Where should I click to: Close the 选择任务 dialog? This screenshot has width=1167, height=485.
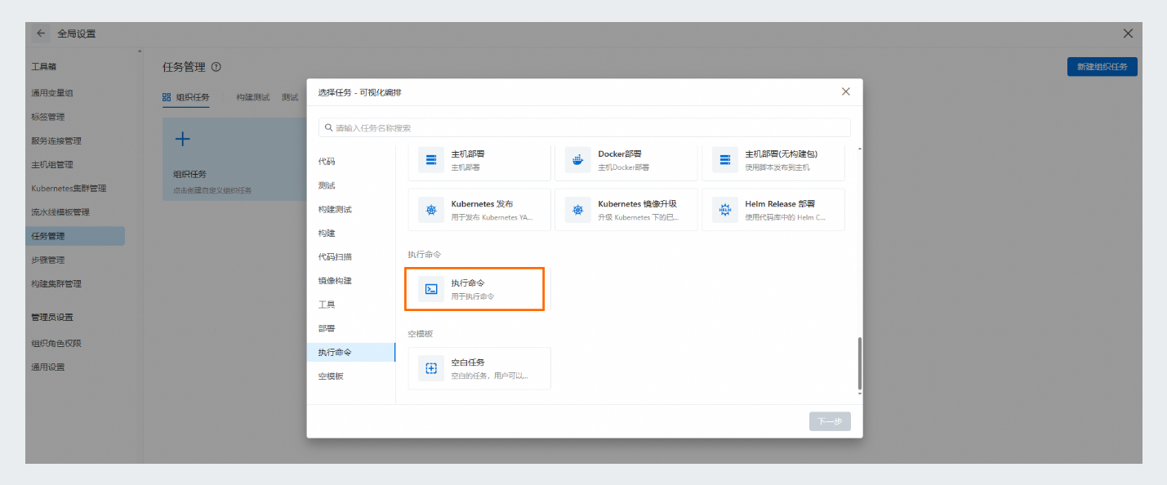click(846, 91)
